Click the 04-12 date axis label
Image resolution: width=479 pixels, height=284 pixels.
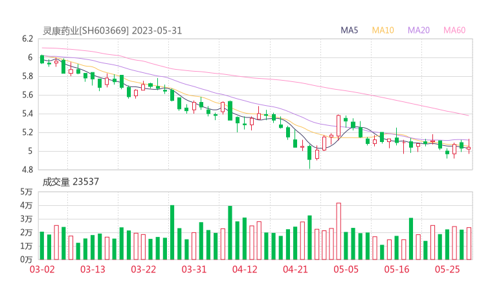(x=245, y=269)
